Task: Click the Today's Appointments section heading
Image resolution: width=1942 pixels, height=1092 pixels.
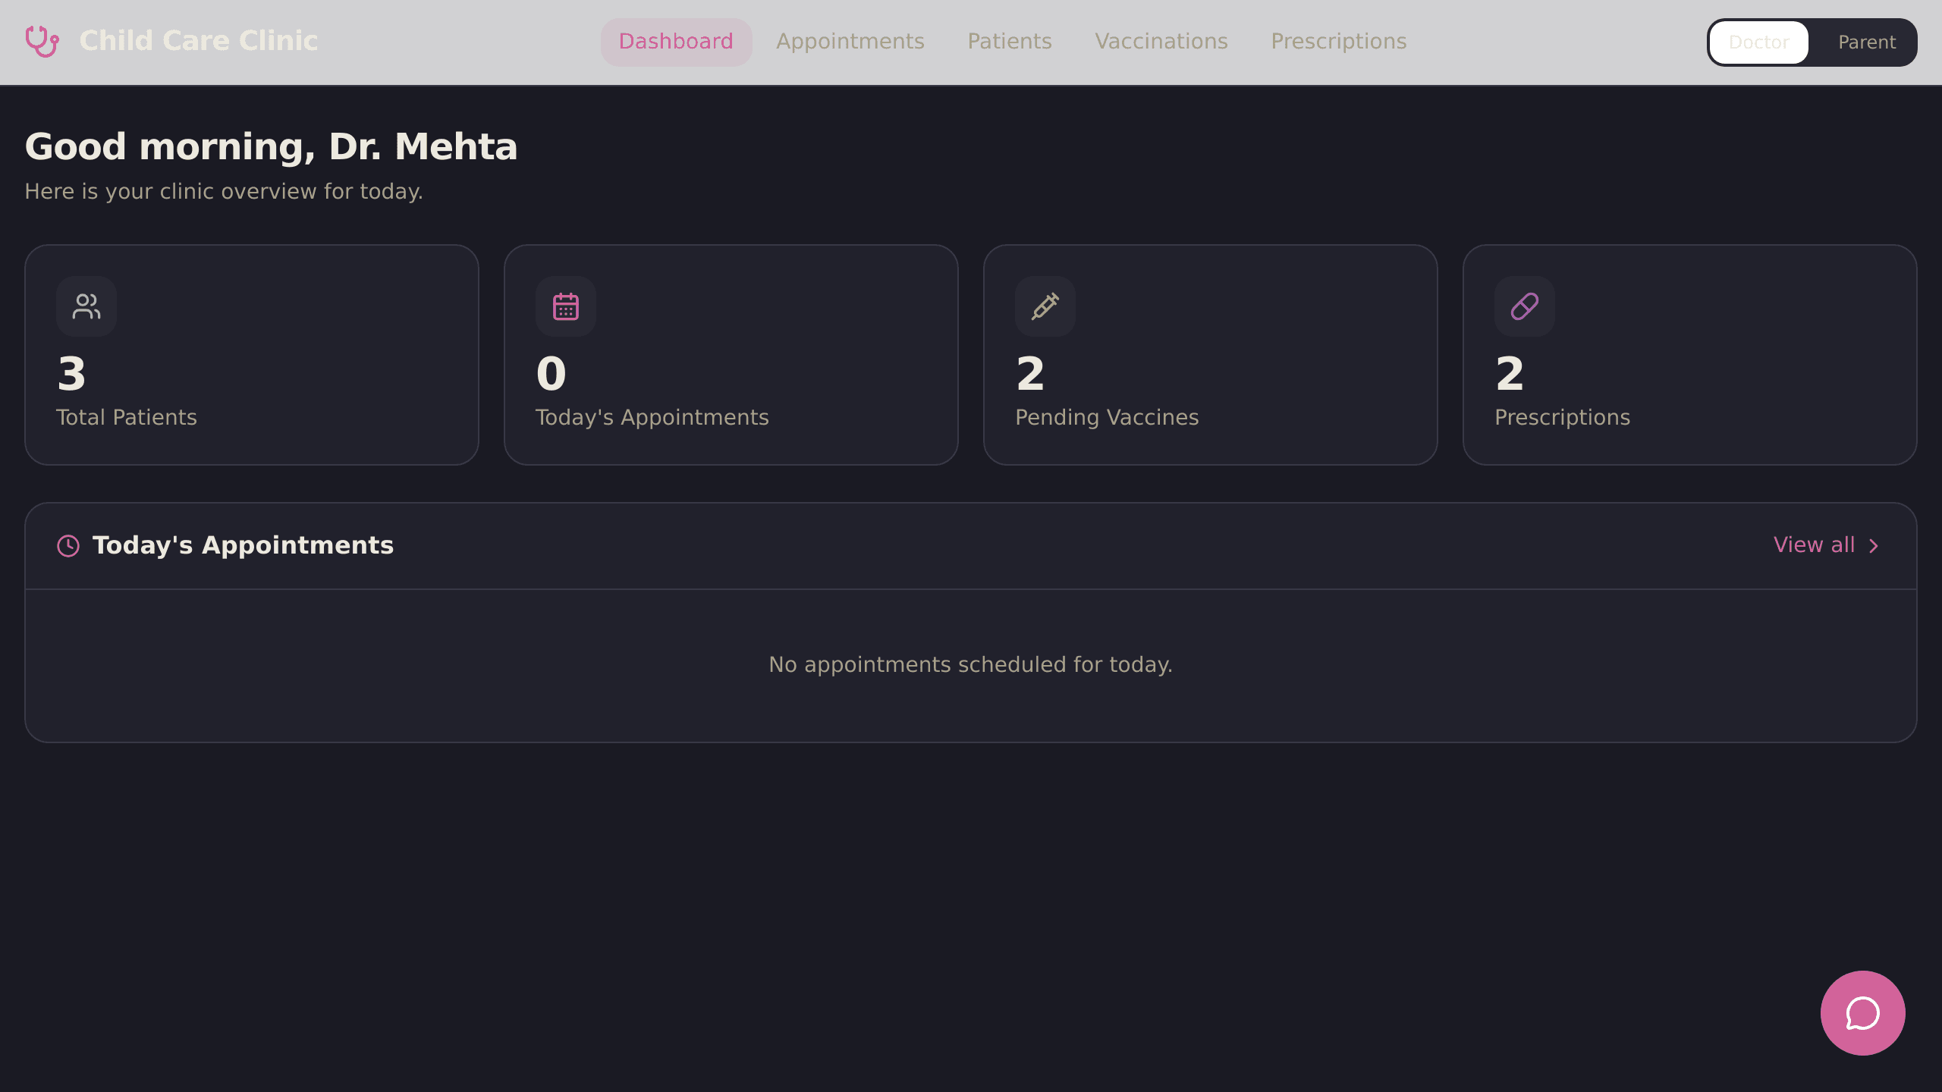Action: [x=243, y=545]
